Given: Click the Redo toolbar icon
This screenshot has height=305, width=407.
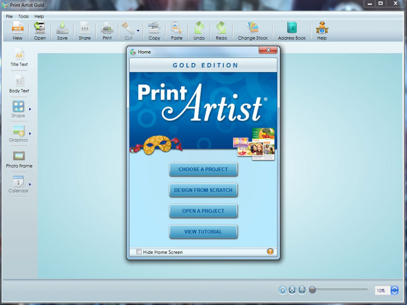Looking at the screenshot, I should [x=221, y=30].
